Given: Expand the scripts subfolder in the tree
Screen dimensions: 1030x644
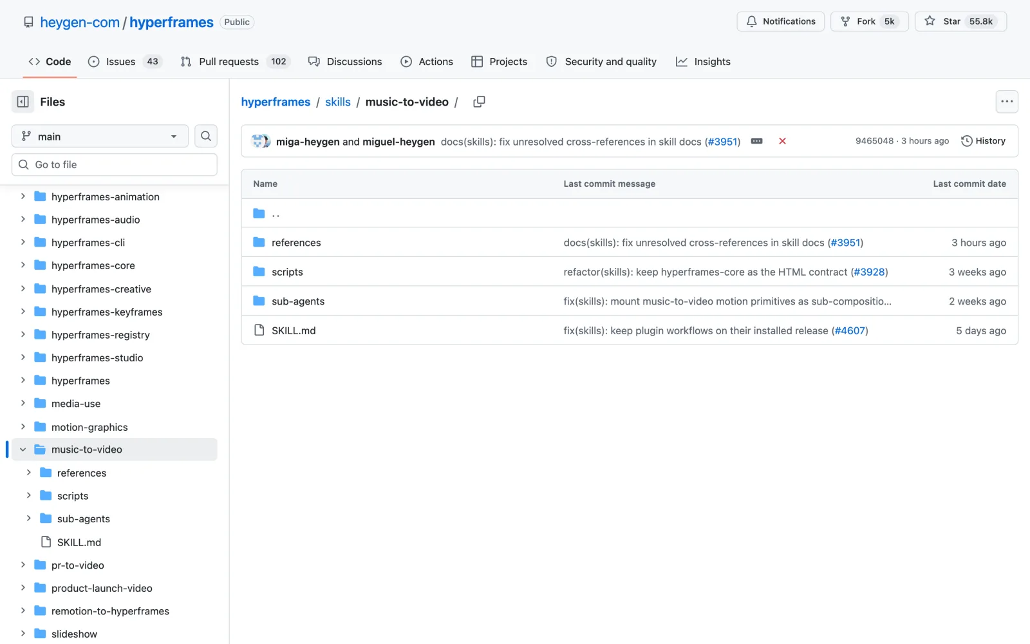Looking at the screenshot, I should [x=29, y=495].
